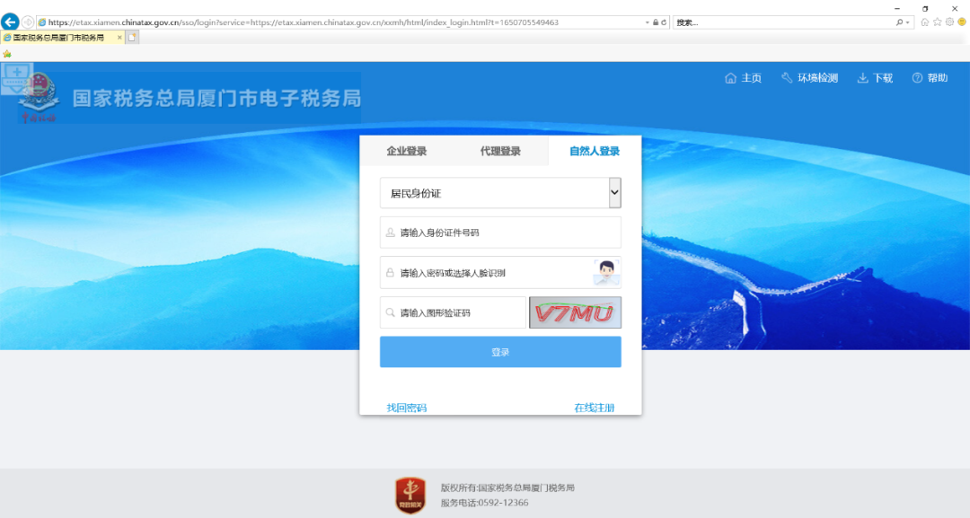Open the 在线注册 link

(x=595, y=408)
